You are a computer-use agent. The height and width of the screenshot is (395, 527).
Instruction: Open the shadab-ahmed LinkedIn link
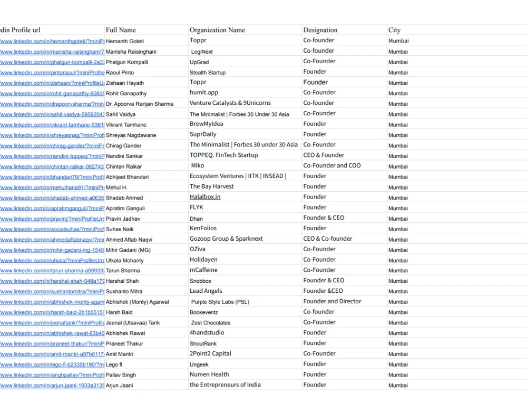coord(52,198)
